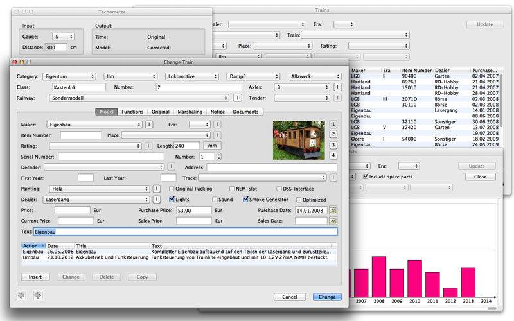This screenshot has width=514, height=321.
Task: Click the Insert button
Action: (x=35, y=277)
